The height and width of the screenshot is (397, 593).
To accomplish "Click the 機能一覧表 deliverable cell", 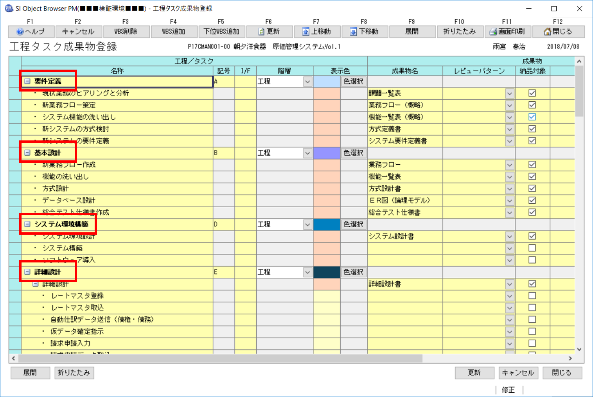I will (x=405, y=177).
